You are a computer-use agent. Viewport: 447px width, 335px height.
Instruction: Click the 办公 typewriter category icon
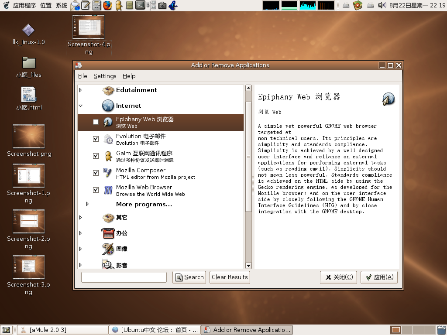point(108,233)
